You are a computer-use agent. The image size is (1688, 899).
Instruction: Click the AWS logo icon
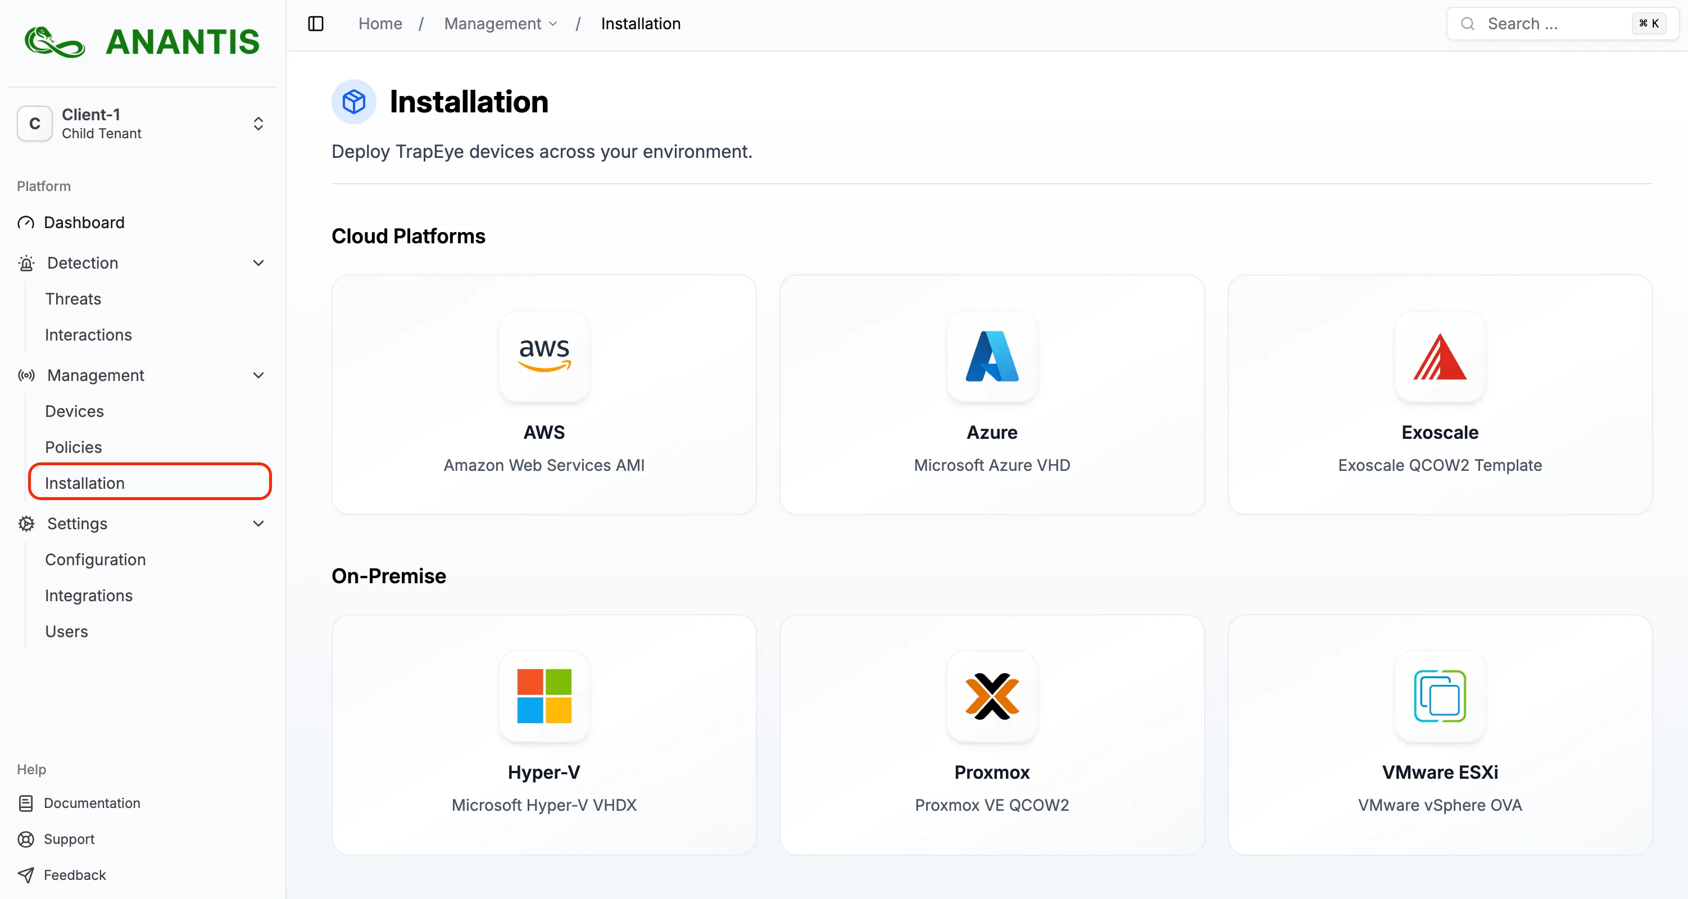pyautogui.click(x=544, y=356)
